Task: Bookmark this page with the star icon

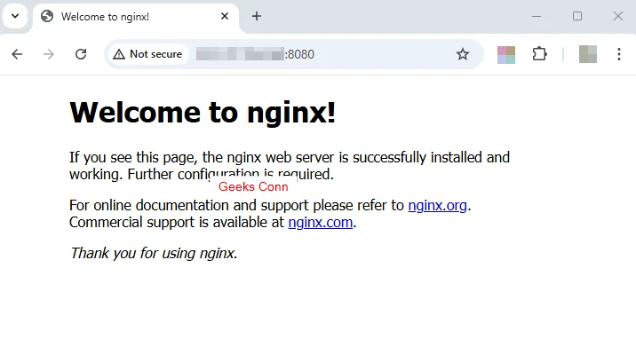Action: tap(463, 54)
